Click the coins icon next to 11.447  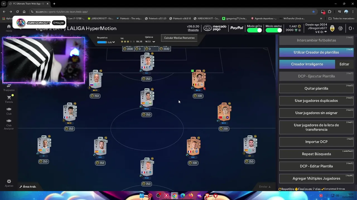[x=299, y=26]
